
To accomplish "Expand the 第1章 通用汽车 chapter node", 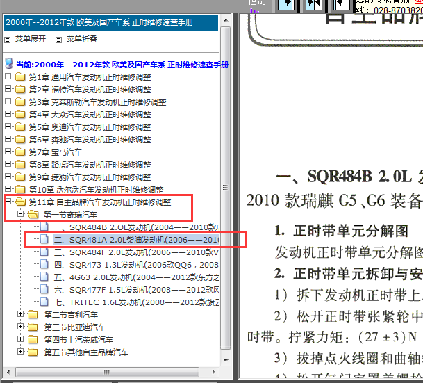I will (x=8, y=76).
